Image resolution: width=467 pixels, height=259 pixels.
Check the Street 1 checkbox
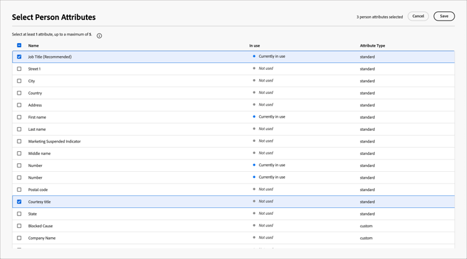click(x=19, y=69)
